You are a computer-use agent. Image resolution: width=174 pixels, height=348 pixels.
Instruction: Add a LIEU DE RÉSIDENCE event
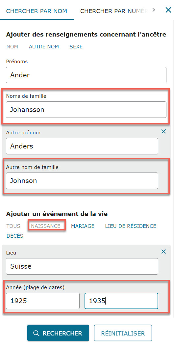tap(131, 226)
